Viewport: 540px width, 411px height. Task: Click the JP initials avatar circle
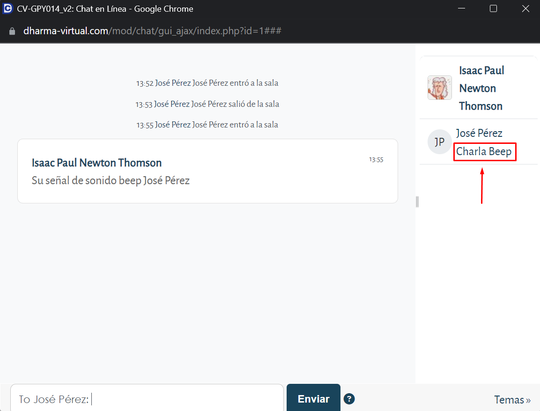click(x=439, y=142)
